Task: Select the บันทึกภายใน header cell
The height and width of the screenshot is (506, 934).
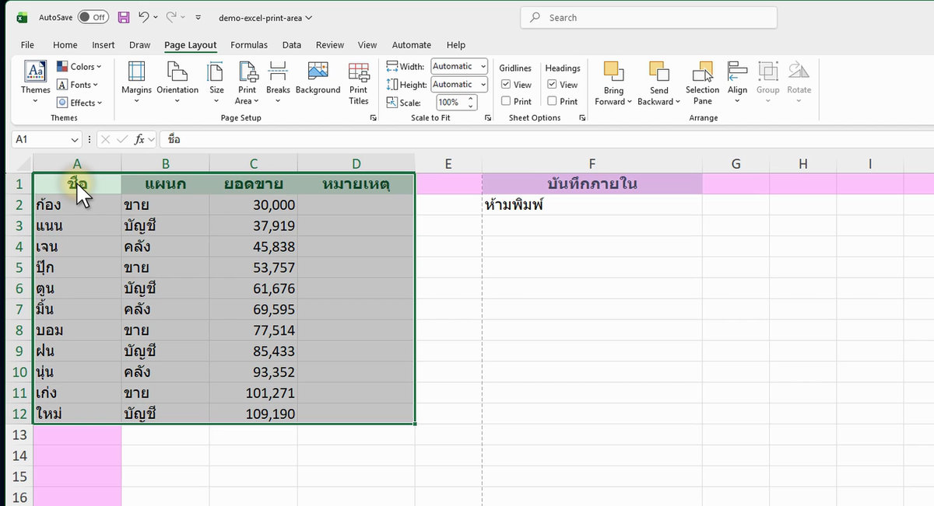Action: pos(592,184)
